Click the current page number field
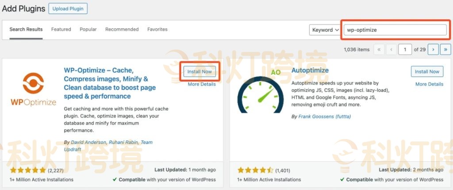Viewport: 453px width, 190px height. tap(405, 50)
